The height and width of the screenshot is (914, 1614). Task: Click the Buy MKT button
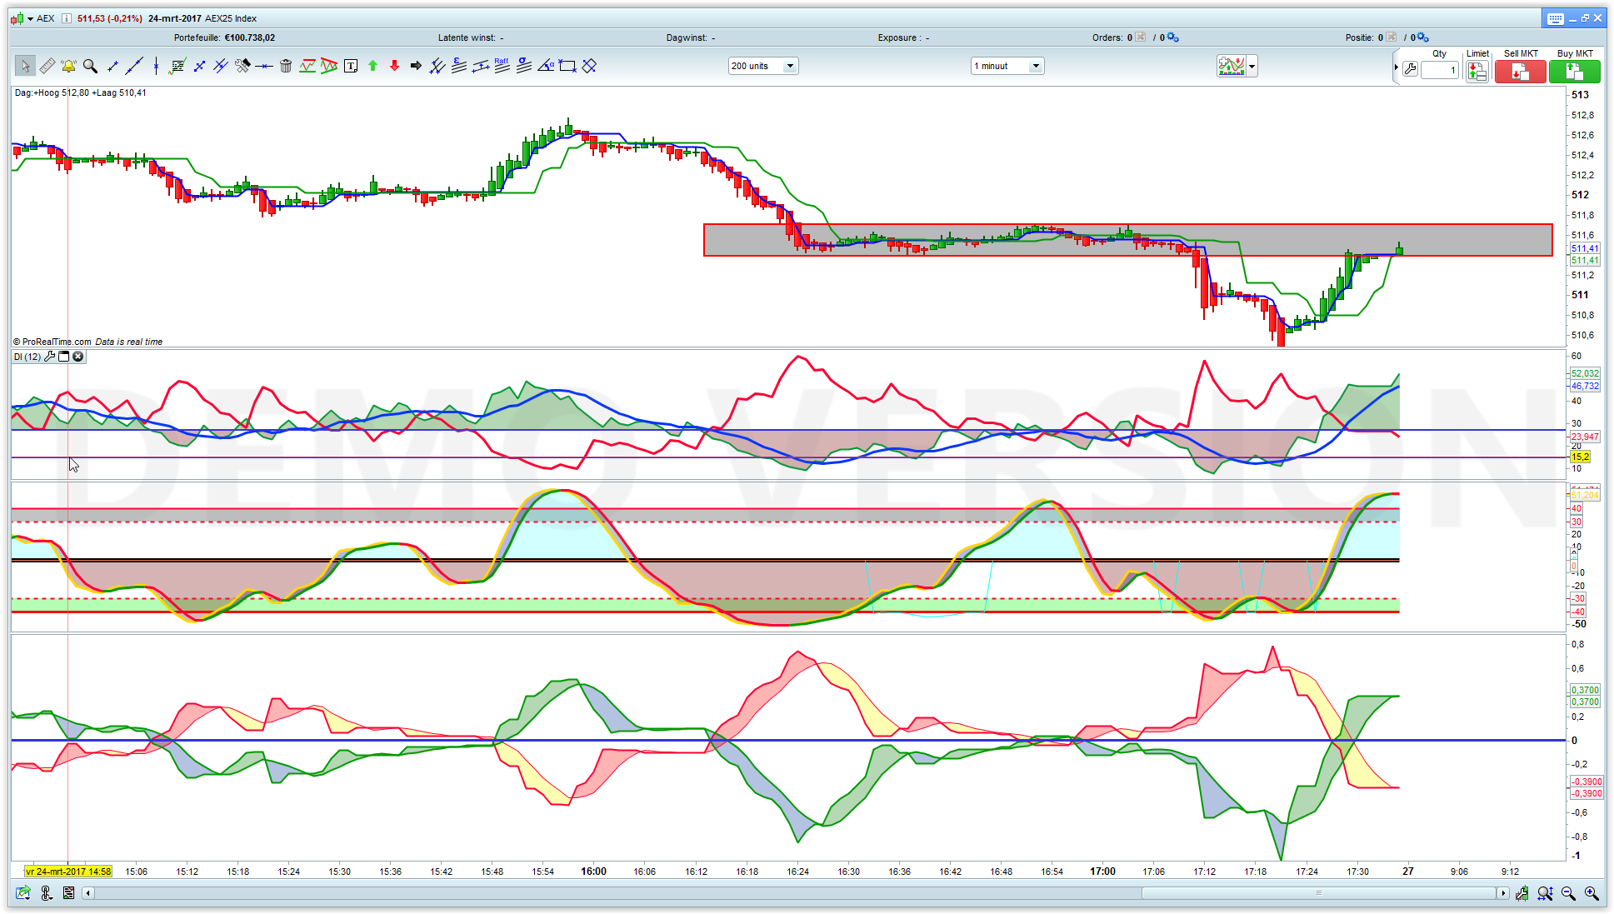tap(1574, 72)
